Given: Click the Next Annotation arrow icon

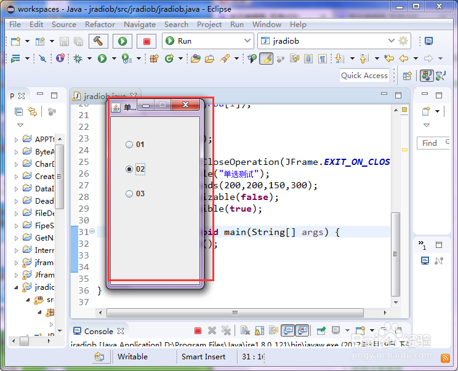Looking at the screenshot, I should (x=339, y=58).
